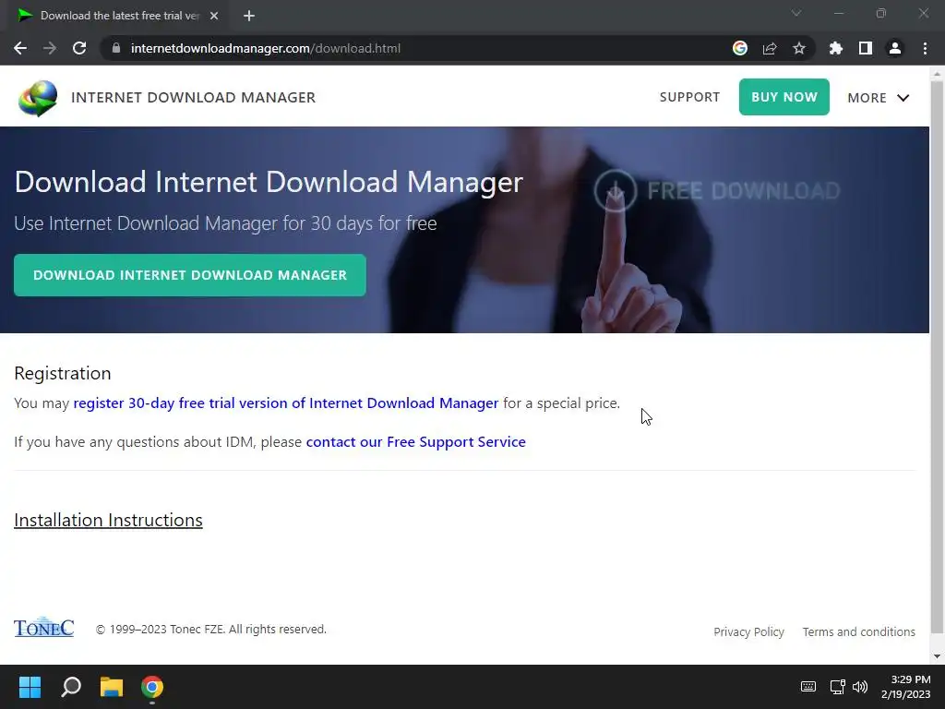Click the BUY NOW button
The height and width of the screenshot is (709, 945).
tap(784, 97)
